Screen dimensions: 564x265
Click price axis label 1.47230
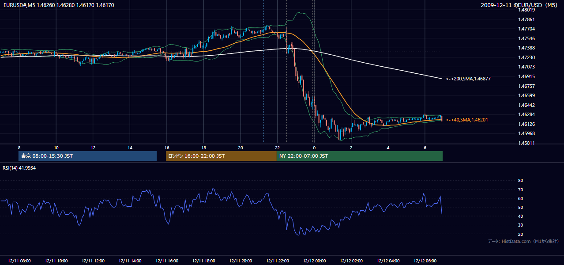(527, 57)
